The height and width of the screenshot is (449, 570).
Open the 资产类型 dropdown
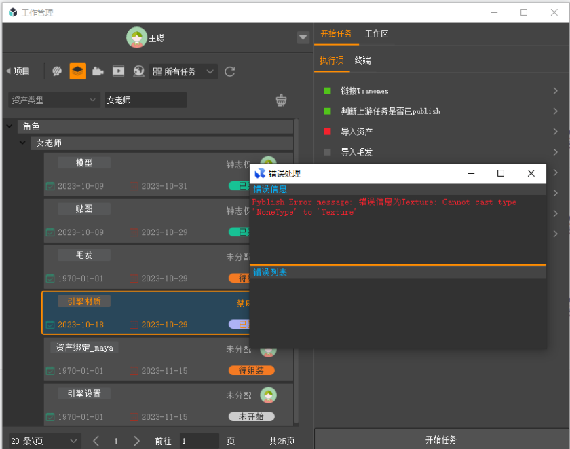click(54, 100)
